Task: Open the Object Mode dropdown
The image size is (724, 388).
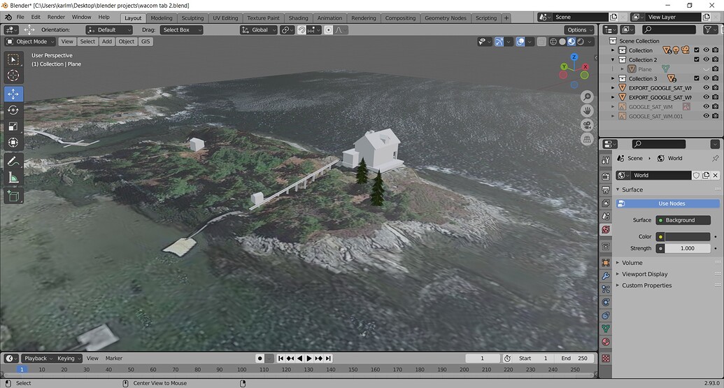Action: click(31, 41)
